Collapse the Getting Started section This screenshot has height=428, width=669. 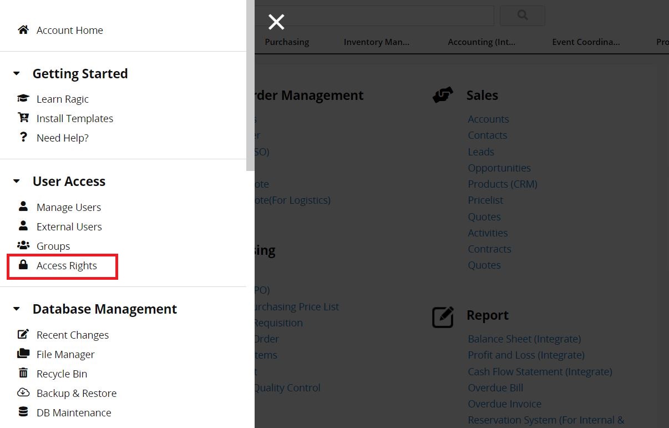(17, 74)
